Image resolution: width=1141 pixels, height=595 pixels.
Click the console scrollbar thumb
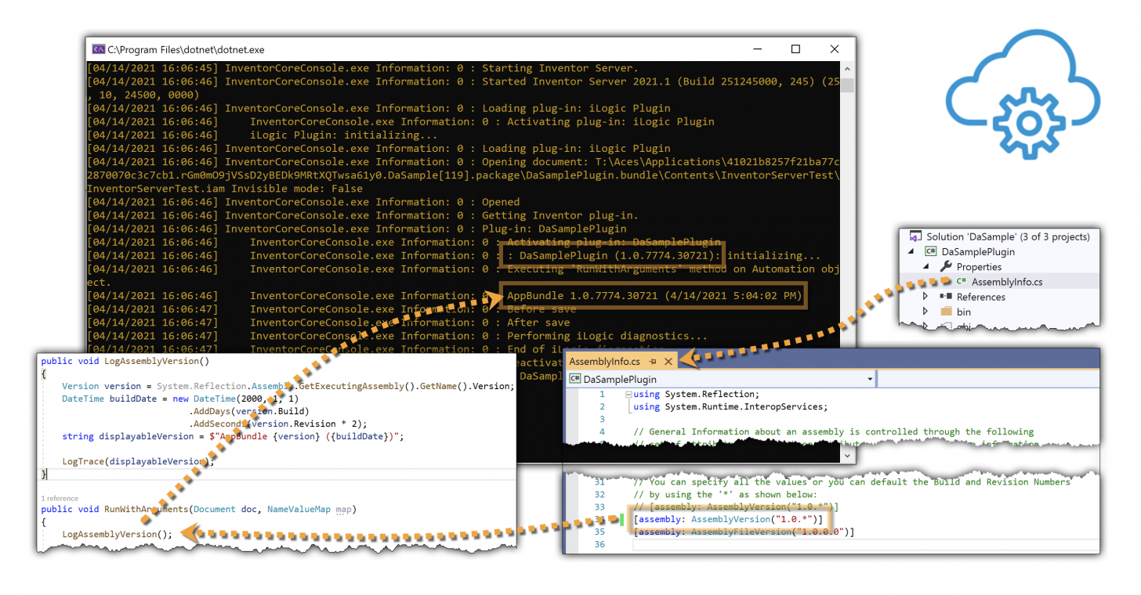(x=847, y=85)
